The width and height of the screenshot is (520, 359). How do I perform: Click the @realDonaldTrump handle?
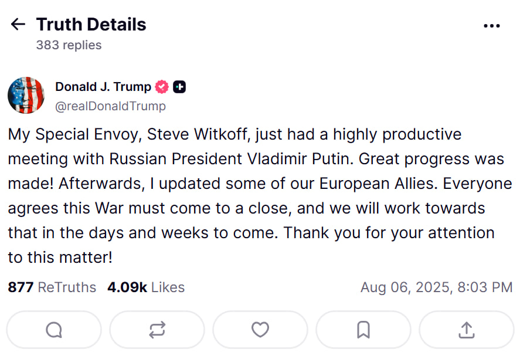(110, 106)
